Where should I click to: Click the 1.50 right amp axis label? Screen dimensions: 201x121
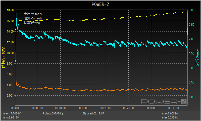(191, 53)
